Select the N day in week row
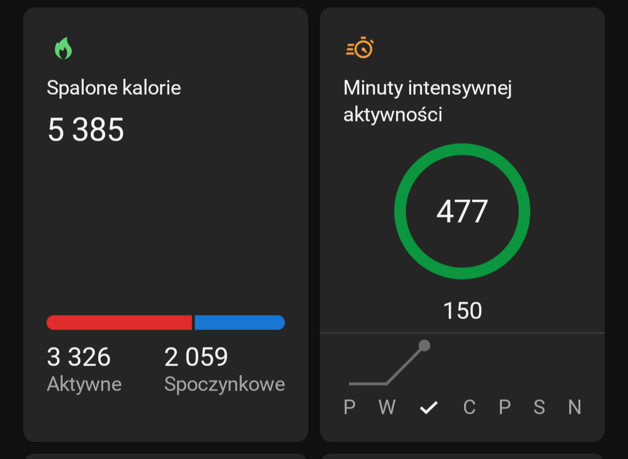Image resolution: width=628 pixels, height=459 pixels. pos(575,407)
